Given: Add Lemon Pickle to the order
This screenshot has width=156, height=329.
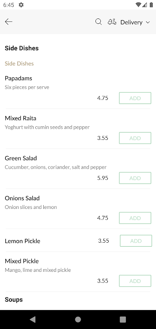Looking at the screenshot, I should click(x=136, y=241).
